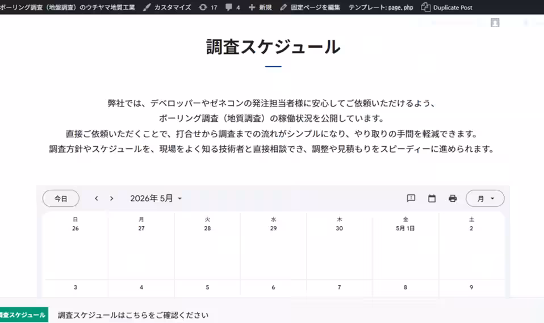Select calendar day 27
This screenshot has height=323, width=544.
[141, 228]
